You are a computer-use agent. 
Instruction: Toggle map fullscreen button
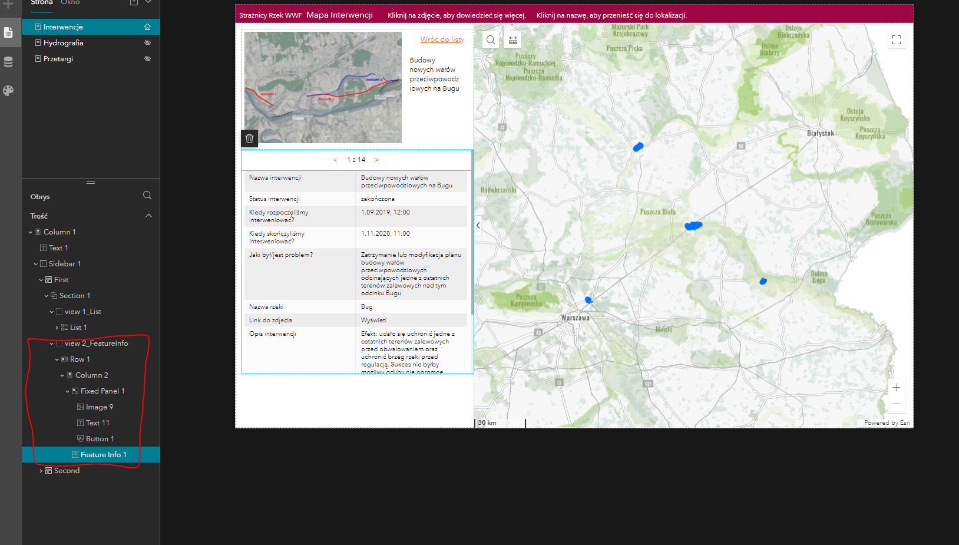(897, 40)
